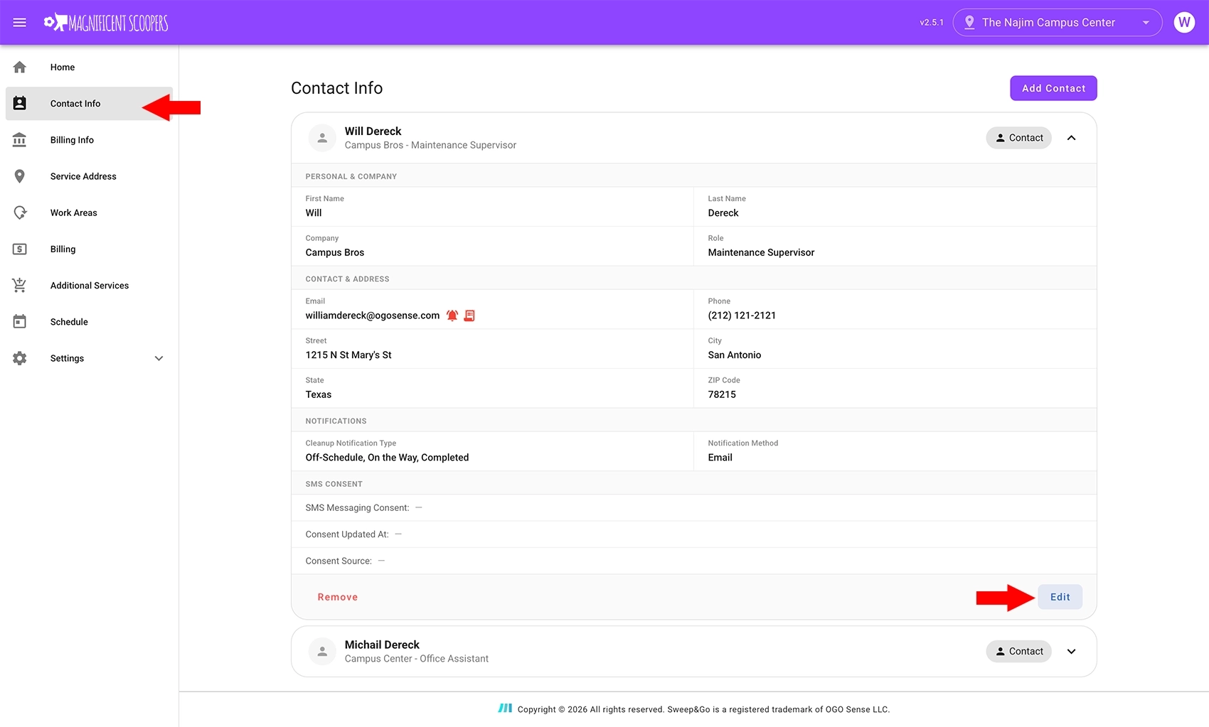The width and height of the screenshot is (1209, 727).
Task: Click the red notification bell beside the email
Action: [452, 315]
